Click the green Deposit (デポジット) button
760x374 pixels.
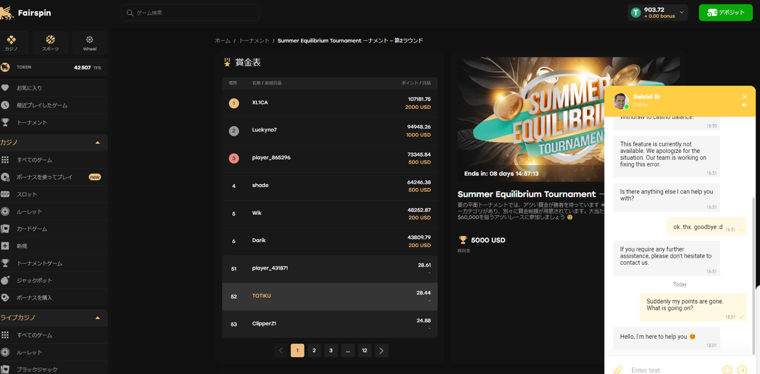[726, 13]
